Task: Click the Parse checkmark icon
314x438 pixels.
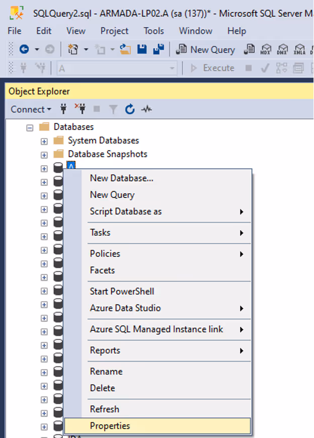Action: 265,68
